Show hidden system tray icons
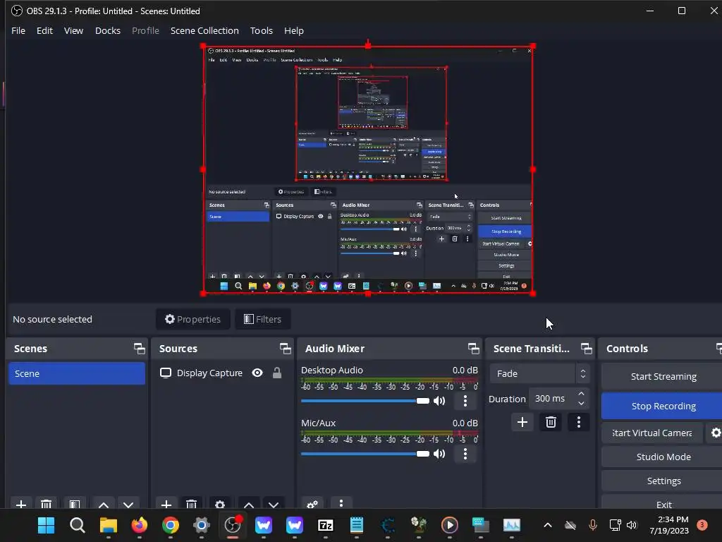The height and width of the screenshot is (542, 722). tap(547, 525)
